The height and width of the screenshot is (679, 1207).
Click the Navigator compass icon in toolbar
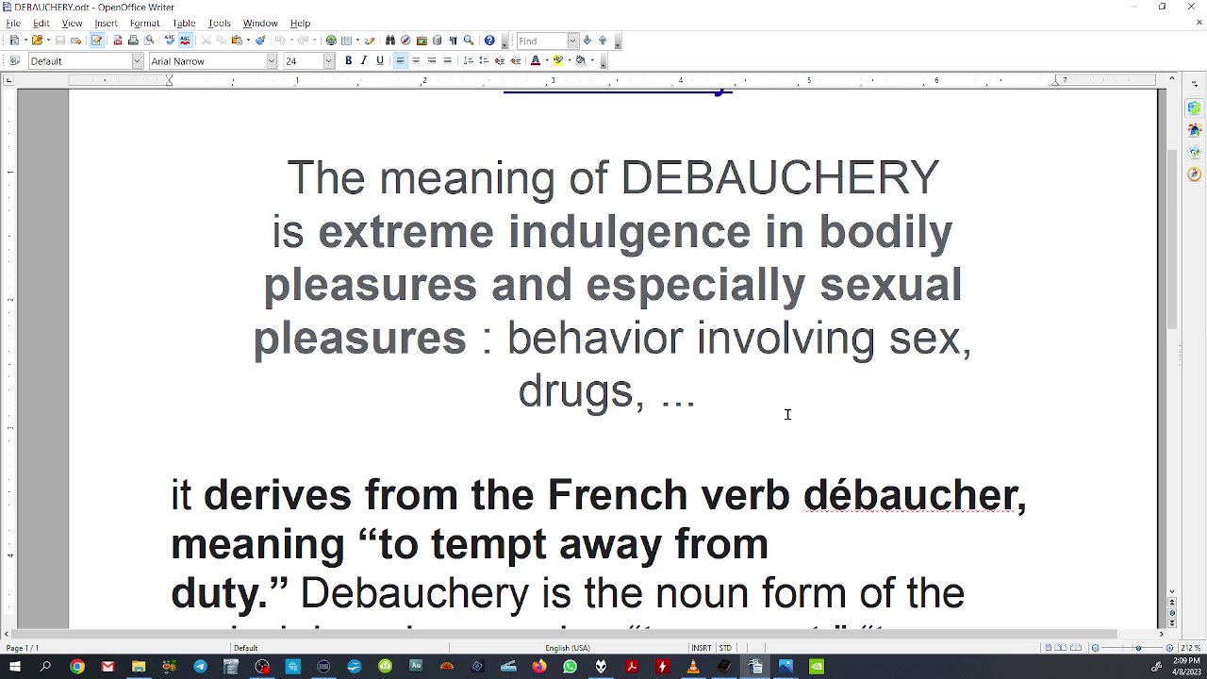[x=405, y=41]
